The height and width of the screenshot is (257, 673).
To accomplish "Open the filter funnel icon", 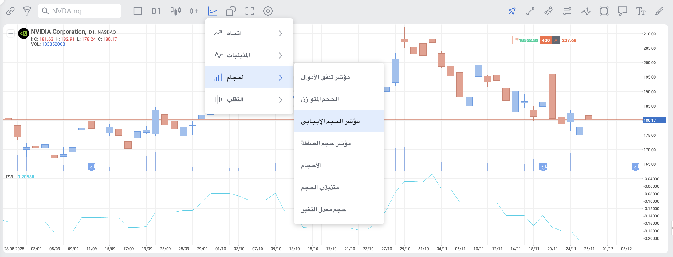I will (x=27, y=11).
